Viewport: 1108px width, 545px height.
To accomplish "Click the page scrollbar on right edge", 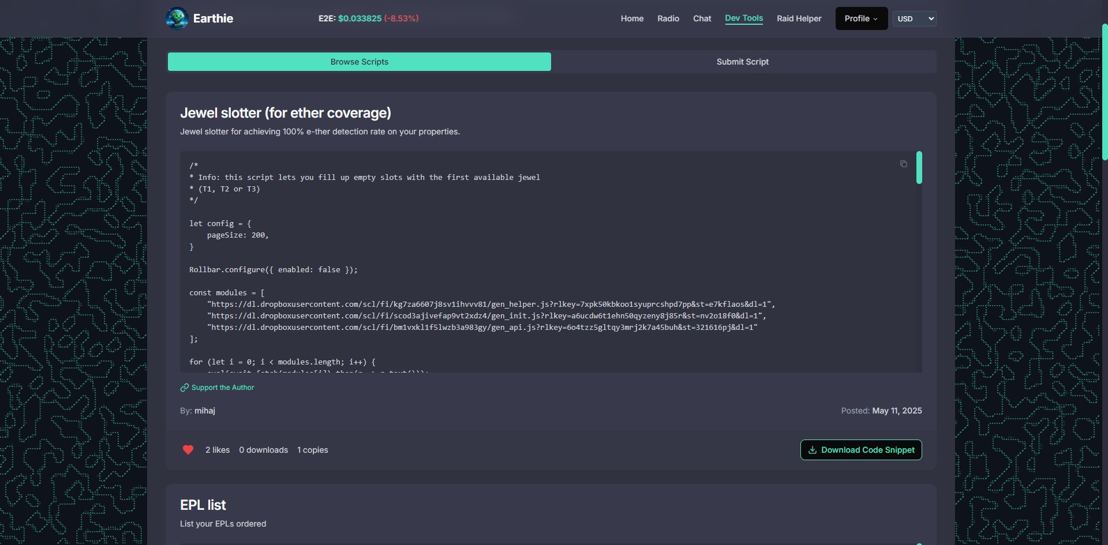I will coord(1105,92).
